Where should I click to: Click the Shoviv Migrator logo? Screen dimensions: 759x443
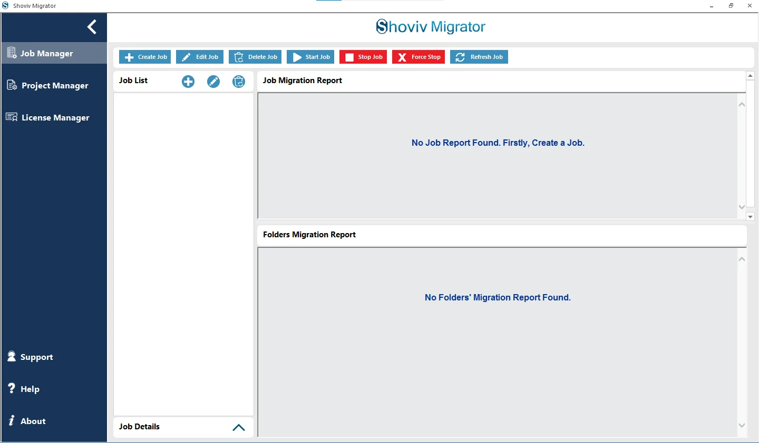pos(431,26)
